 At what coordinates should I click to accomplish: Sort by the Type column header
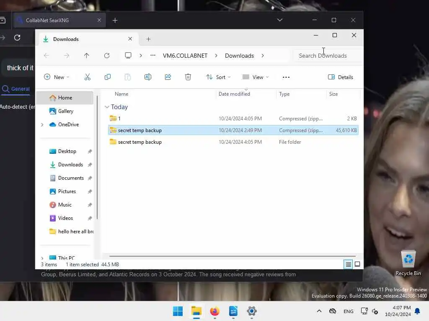(x=284, y=94)
